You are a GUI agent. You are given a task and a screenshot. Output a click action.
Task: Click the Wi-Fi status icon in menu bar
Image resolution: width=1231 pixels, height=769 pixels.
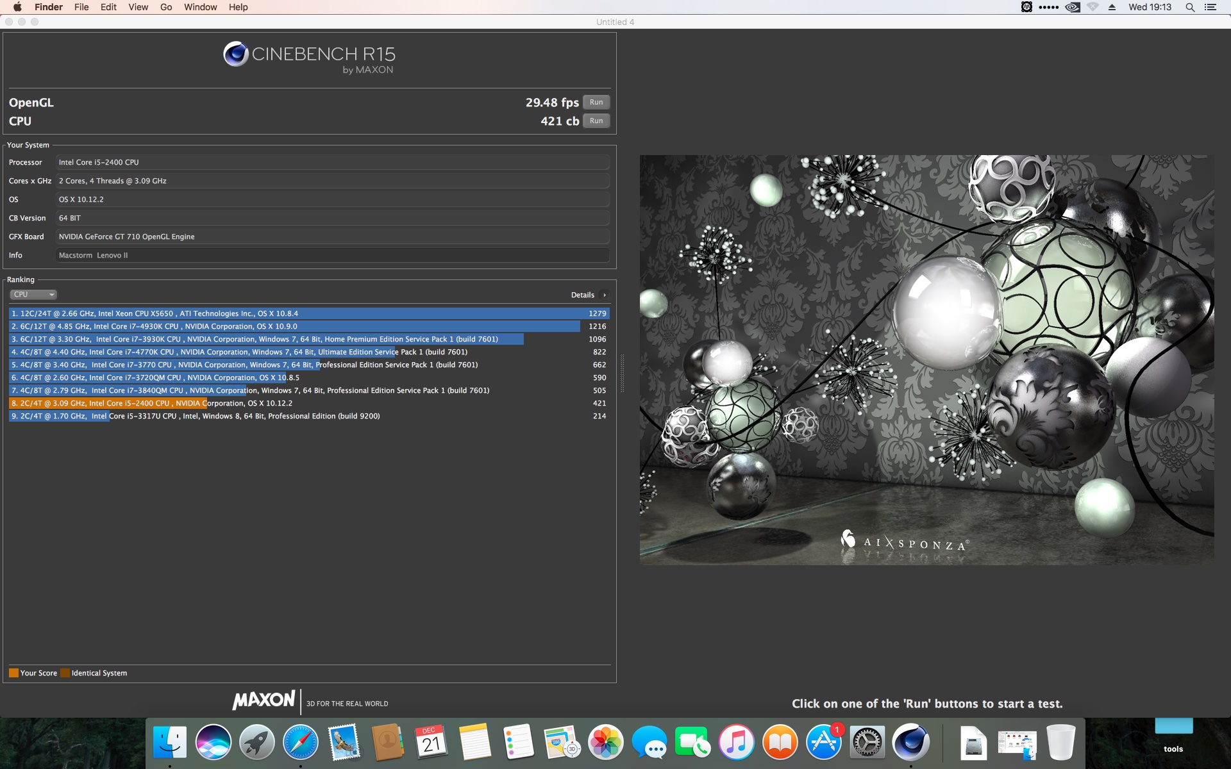(x=1093, y=7)
